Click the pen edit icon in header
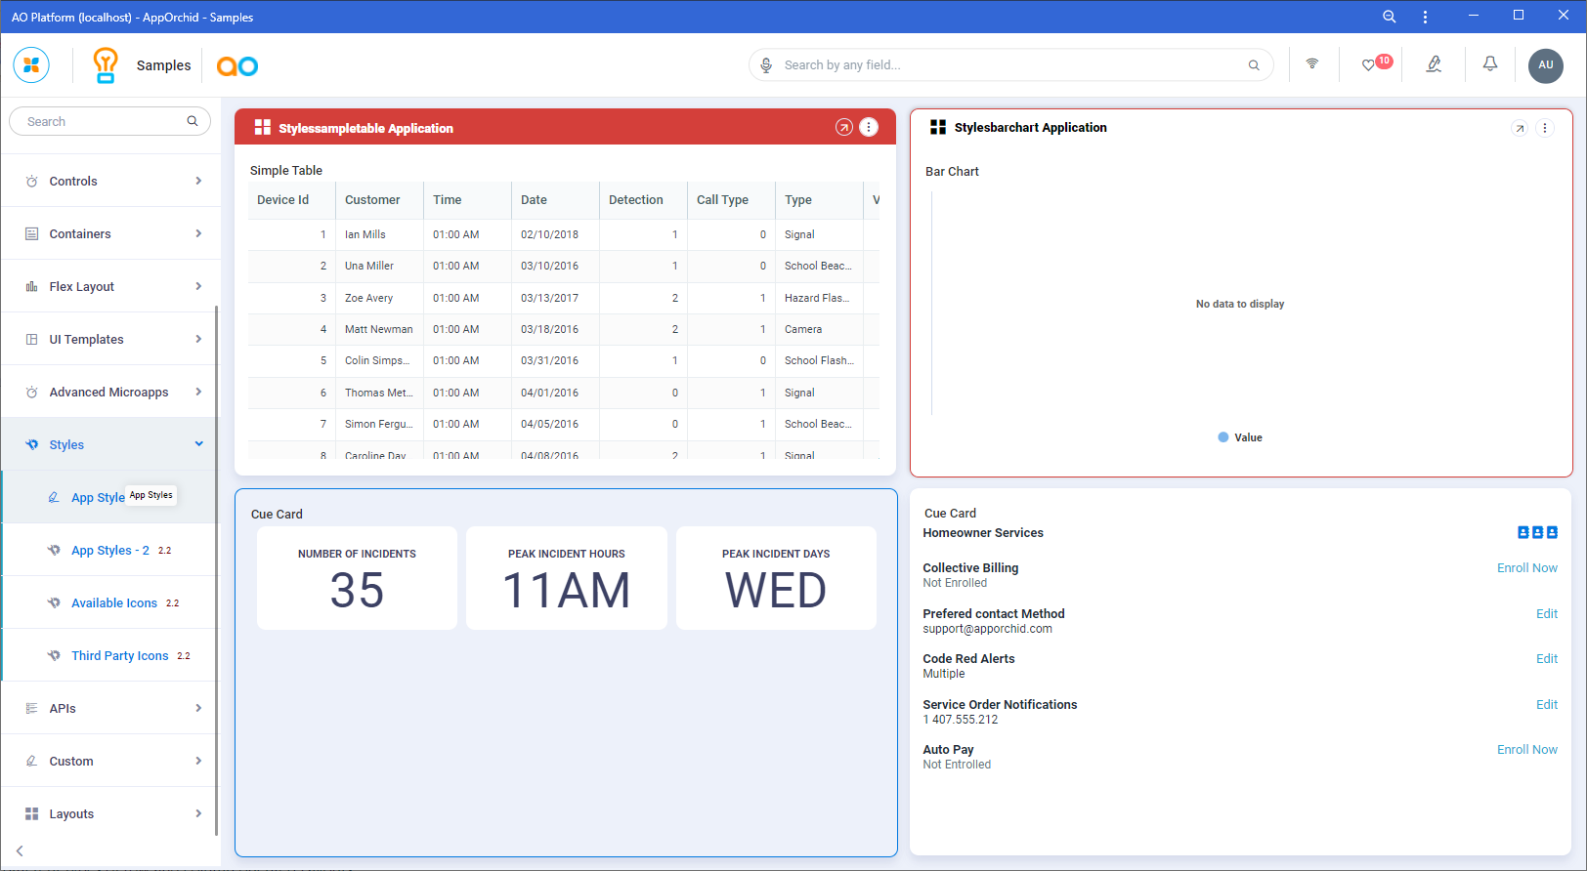The width and height of the screenshot is (1587, 871). pyautogui.click(x=1433, y=64)
